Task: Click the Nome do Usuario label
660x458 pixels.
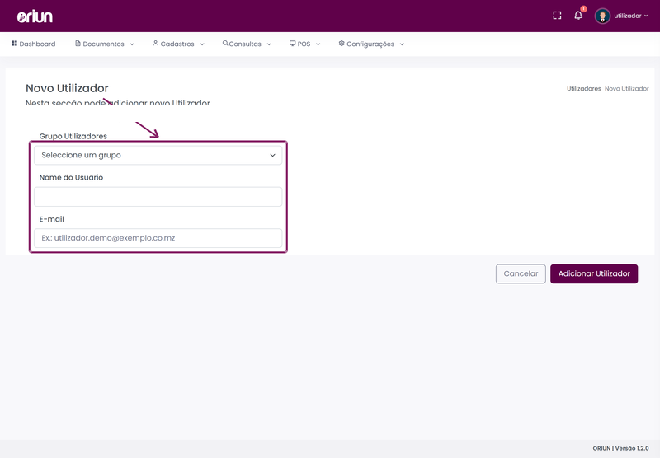Action: point(71,177)
